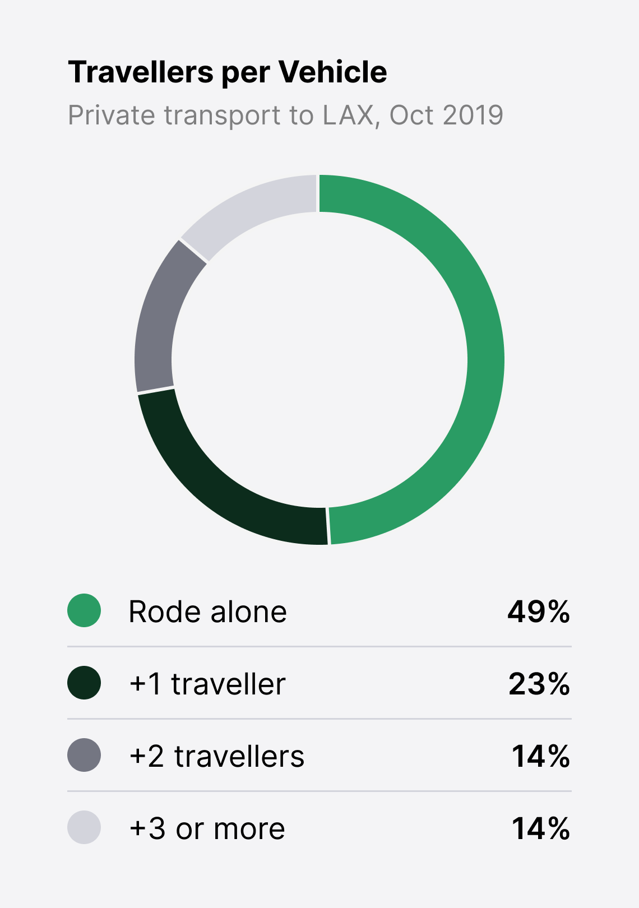Click the empty center of the donut chart

click(x=319, y=359)
